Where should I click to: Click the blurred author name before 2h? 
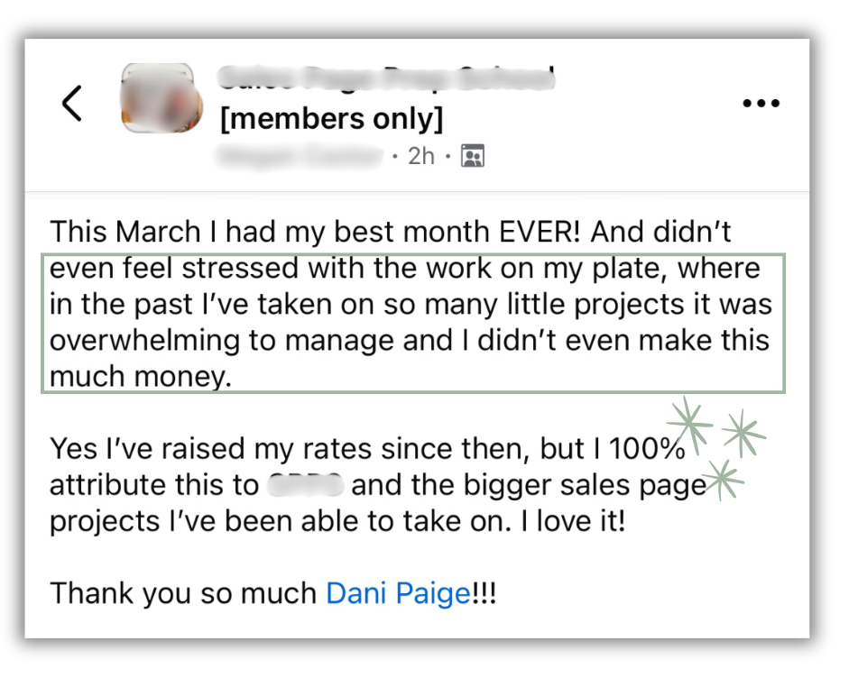click(300, 157)
